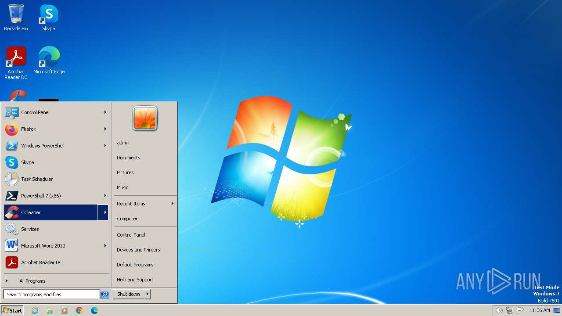Open the Skype desktop shortcut
The image size is (562, 316).
tap(49, 18)
